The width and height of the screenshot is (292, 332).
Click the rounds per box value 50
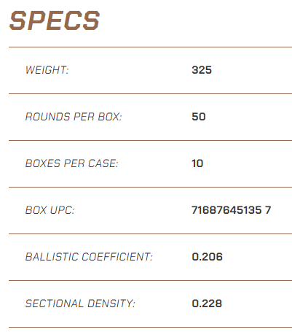click(199, 117)
